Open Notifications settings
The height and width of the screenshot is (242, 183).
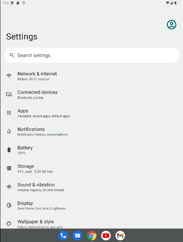[91, 132]
